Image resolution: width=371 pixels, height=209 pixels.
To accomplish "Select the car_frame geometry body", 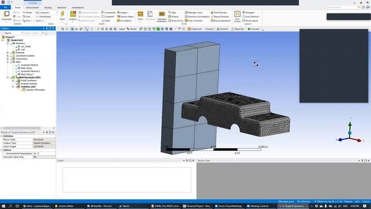I will 26,46.
